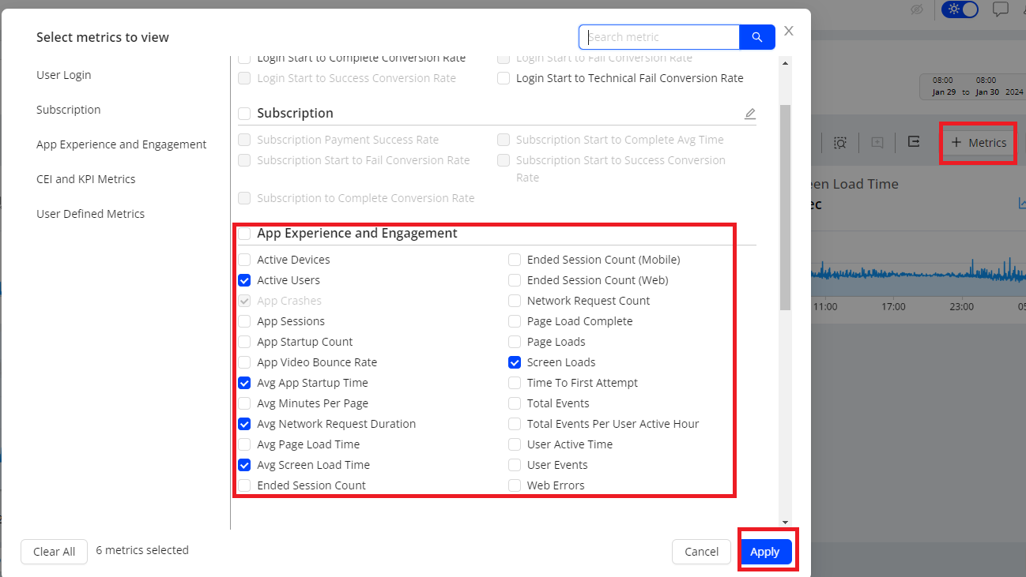
Task: Click the scrollbar up arrow
Action: [x=785, y=63]
